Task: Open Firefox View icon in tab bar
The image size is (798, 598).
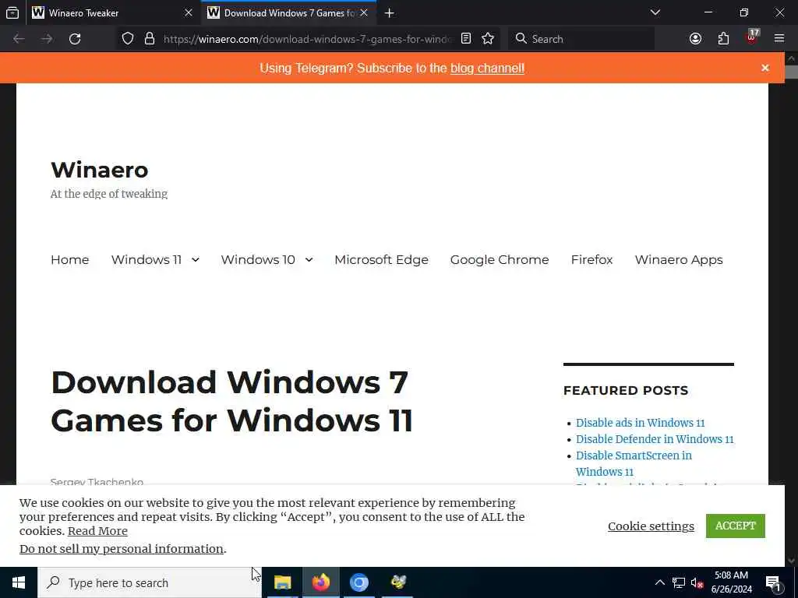Action: coord(12,12)
